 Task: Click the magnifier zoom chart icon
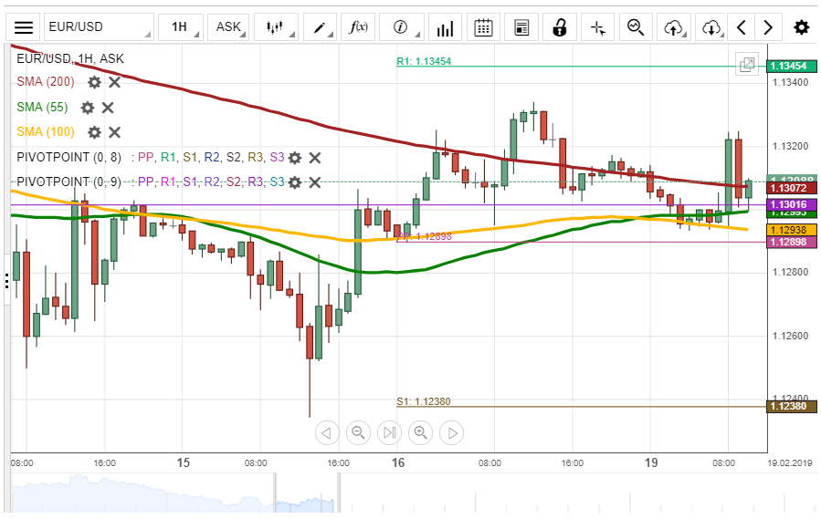pos(636,27)
